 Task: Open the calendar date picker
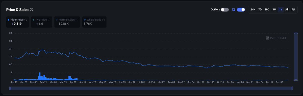point(293,10)
